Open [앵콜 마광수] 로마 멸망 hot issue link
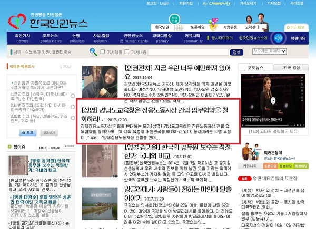This screenshot has width=316, height=229. (x=42, y=200)
